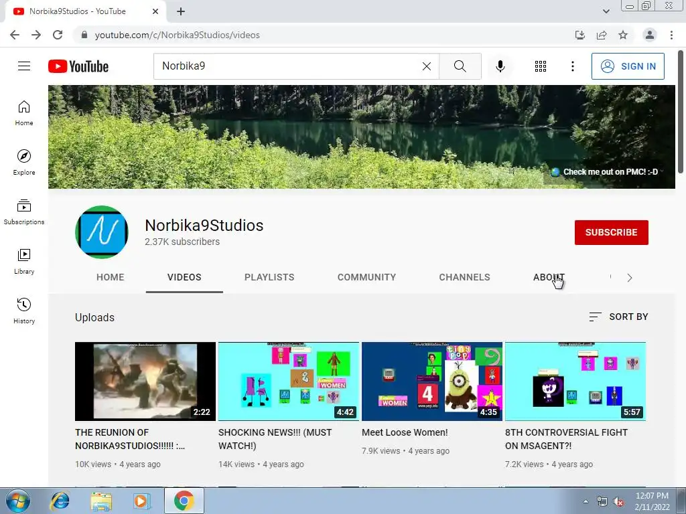Click the Uploads heading
This screenshot has width=686, height=514.
[94, 318]
